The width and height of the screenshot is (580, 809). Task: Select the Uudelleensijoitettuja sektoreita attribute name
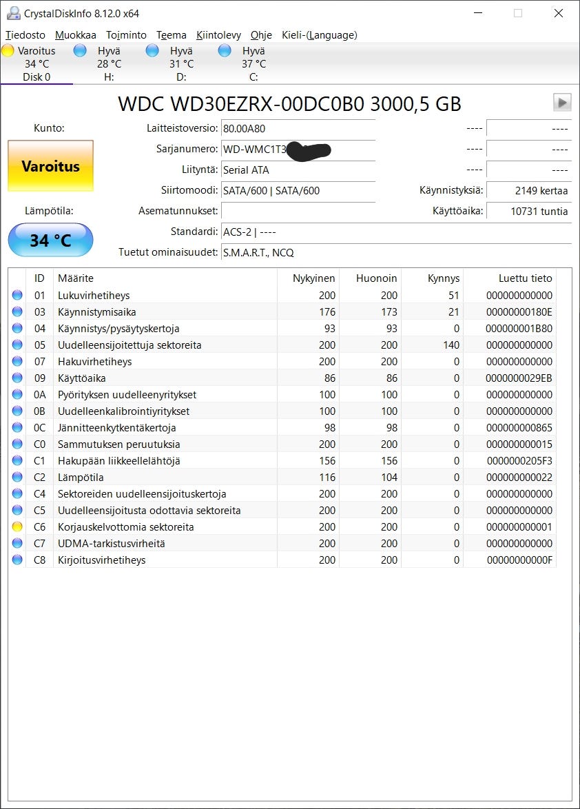tap(130, 345)
